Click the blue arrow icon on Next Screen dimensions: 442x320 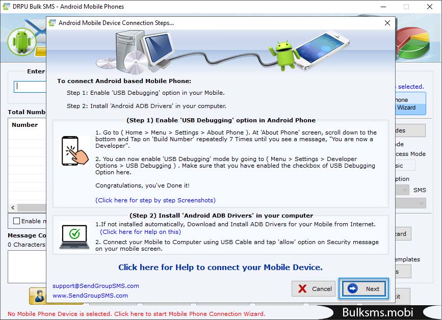point(352,288)
